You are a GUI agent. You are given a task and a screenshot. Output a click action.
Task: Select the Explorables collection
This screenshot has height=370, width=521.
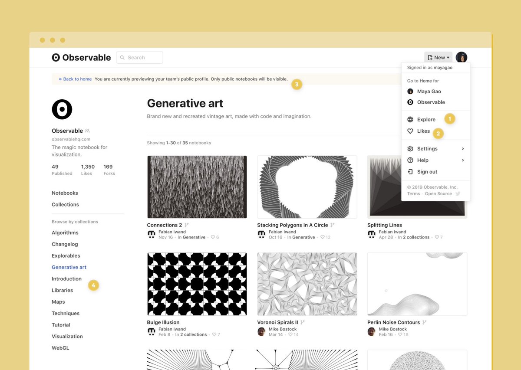pyautogui.click(x=66, y=256)
